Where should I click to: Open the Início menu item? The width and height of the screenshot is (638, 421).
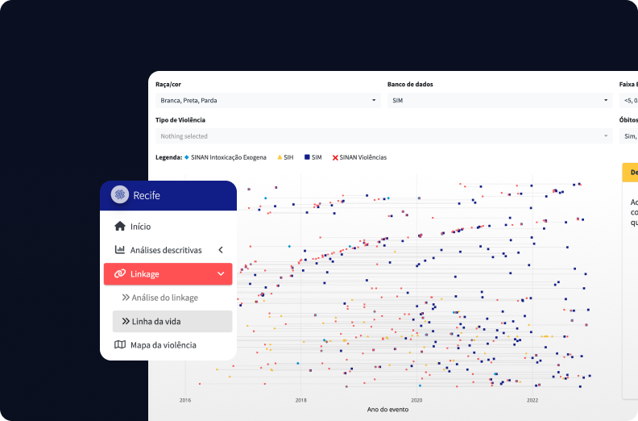click(141, 227)
